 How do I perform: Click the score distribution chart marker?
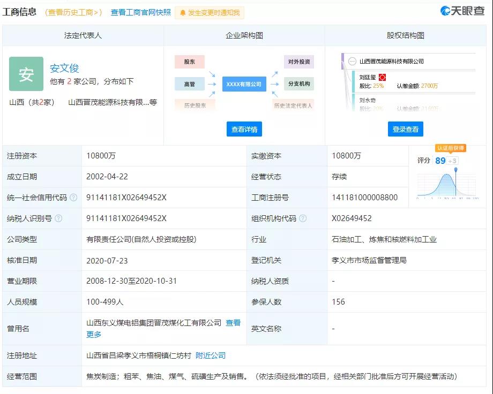[455, 170]
